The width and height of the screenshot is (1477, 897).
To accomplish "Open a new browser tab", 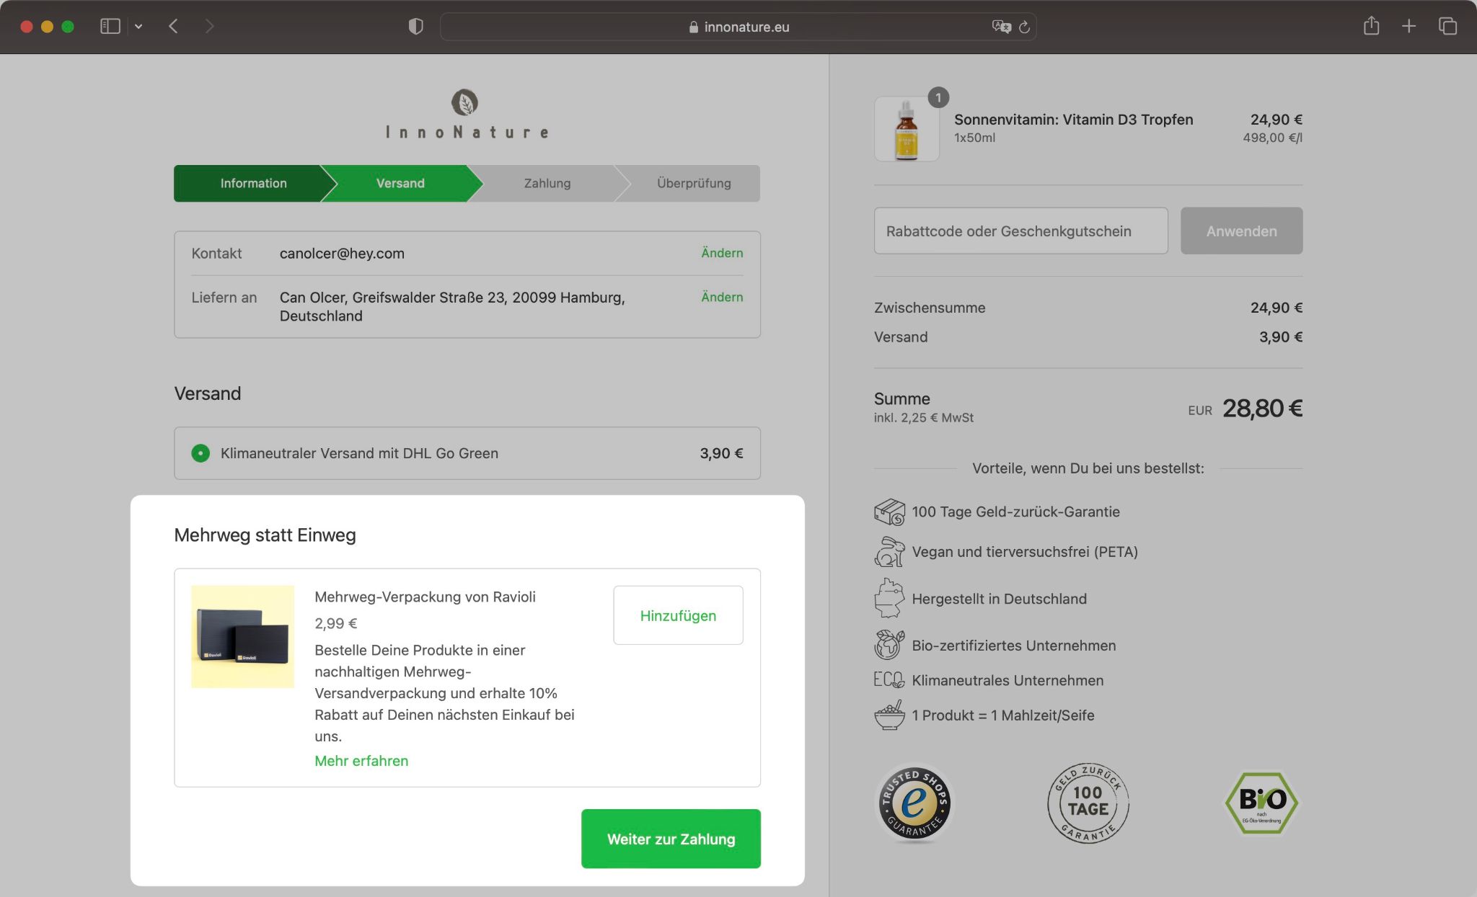I will tap(1408, 26).
